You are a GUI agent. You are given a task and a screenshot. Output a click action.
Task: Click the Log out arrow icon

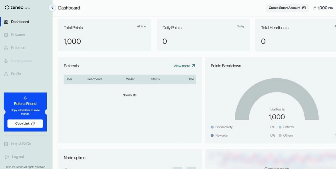point(7,157)
